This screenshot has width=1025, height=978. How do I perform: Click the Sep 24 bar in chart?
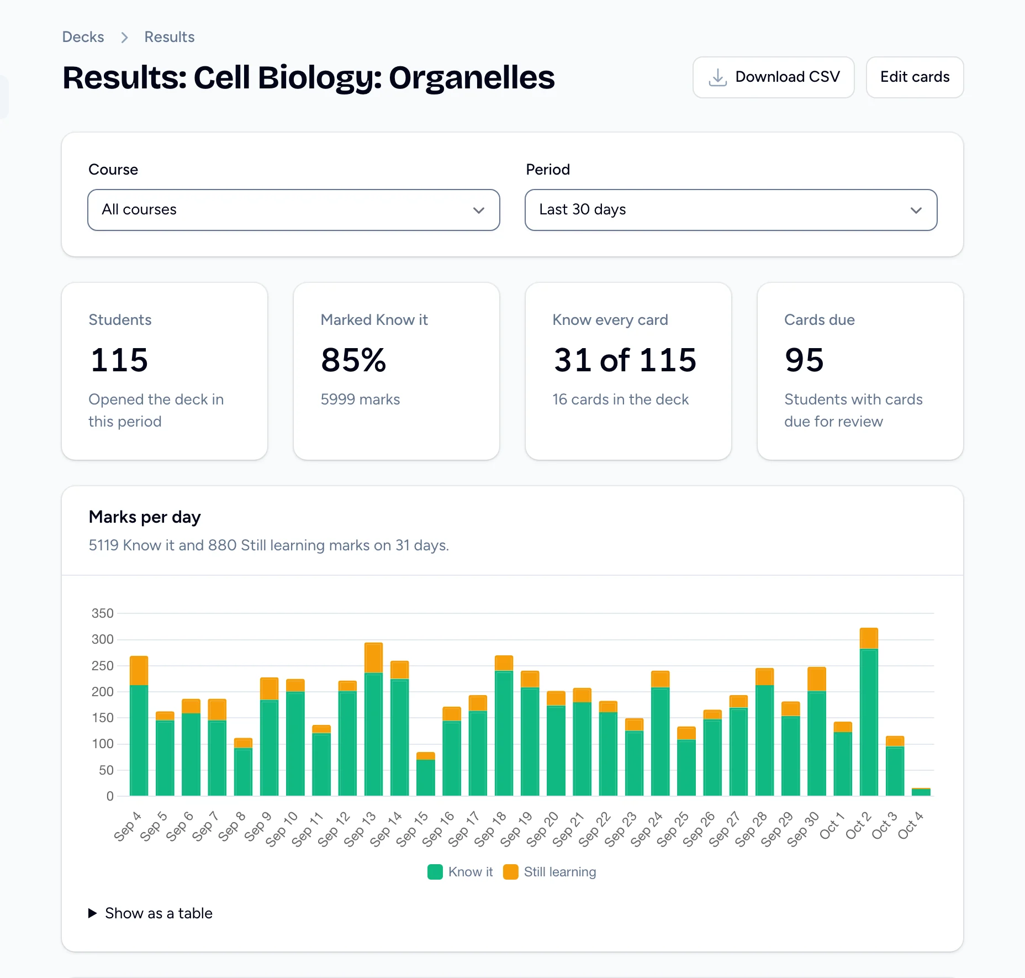[661, 733]
